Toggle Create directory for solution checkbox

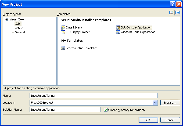(x=106, y=110)
